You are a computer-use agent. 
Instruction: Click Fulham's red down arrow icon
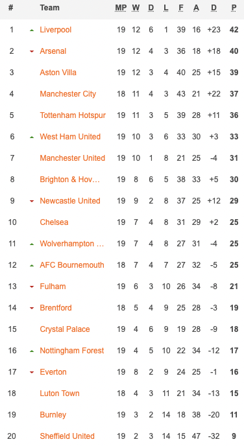point(32,287)
